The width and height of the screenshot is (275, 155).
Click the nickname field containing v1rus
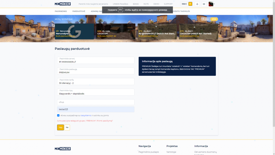[96, 102]
